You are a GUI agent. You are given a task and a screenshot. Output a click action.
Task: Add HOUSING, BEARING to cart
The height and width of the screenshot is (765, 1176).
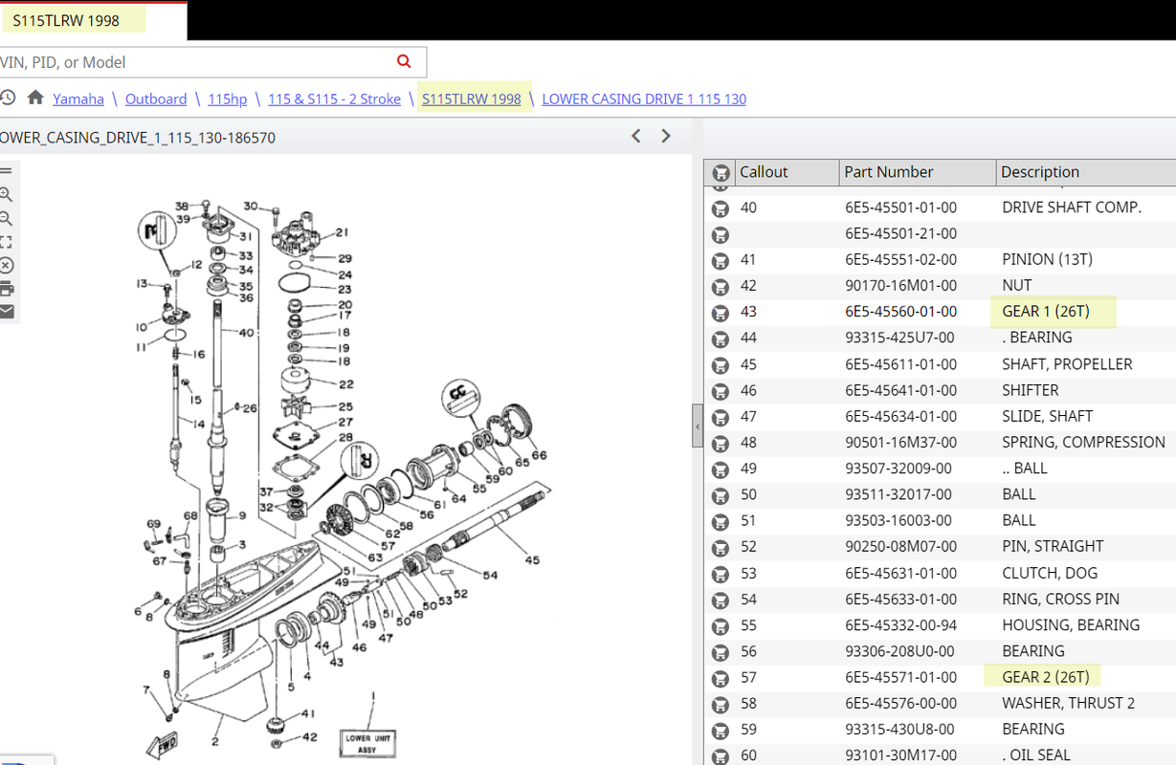point(720,625)
